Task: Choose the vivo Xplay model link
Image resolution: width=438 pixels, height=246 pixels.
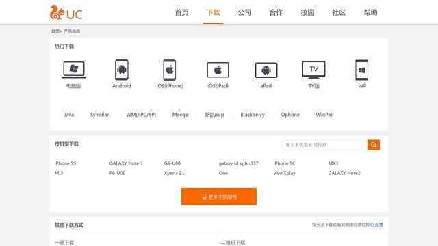Action: [285, 173]
